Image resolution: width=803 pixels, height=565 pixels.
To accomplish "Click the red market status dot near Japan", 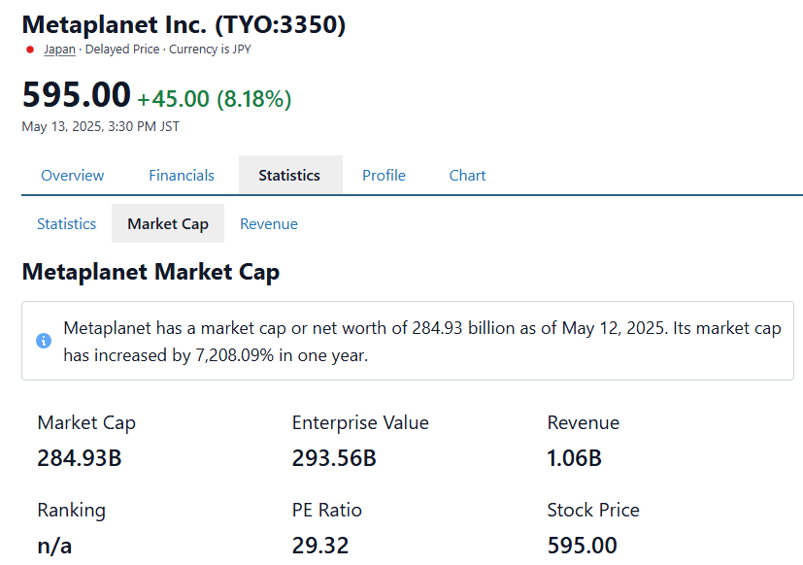I will [29, 49].
